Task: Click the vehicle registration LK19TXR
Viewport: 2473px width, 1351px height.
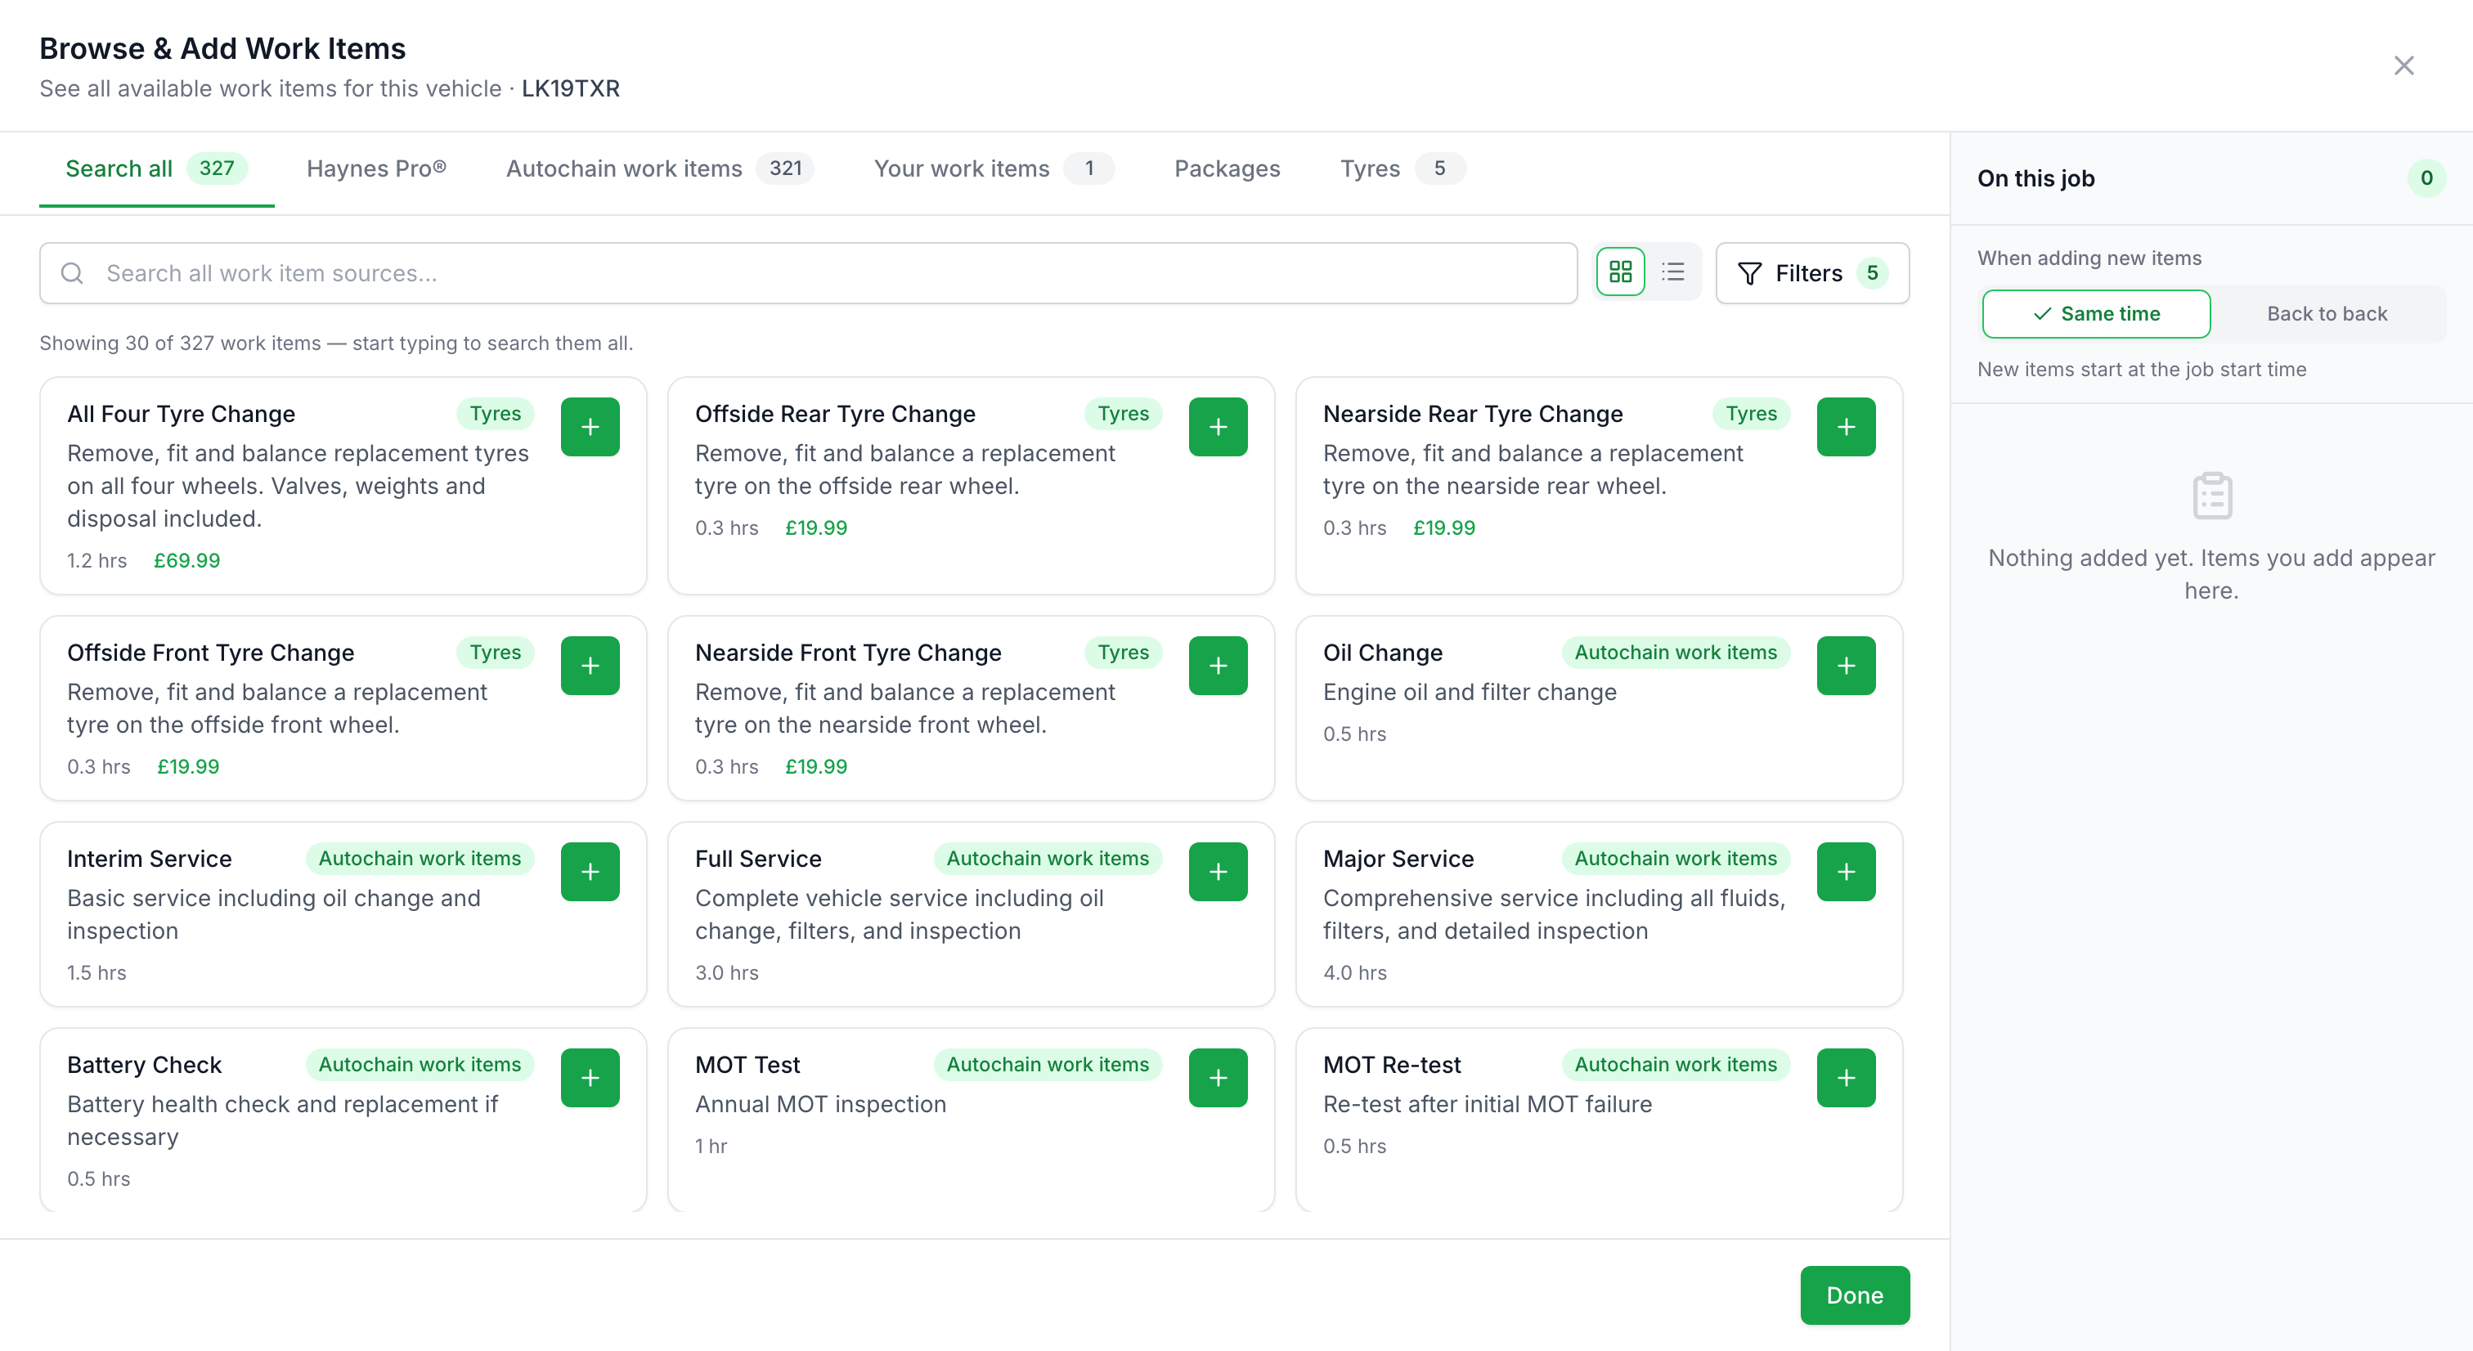Action: [570, 88]
